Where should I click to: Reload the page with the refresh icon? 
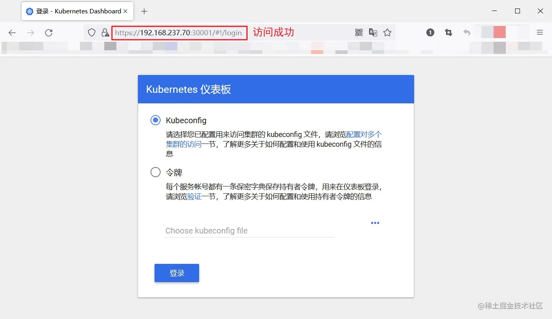pyautogui.click(x=49, y=33)
